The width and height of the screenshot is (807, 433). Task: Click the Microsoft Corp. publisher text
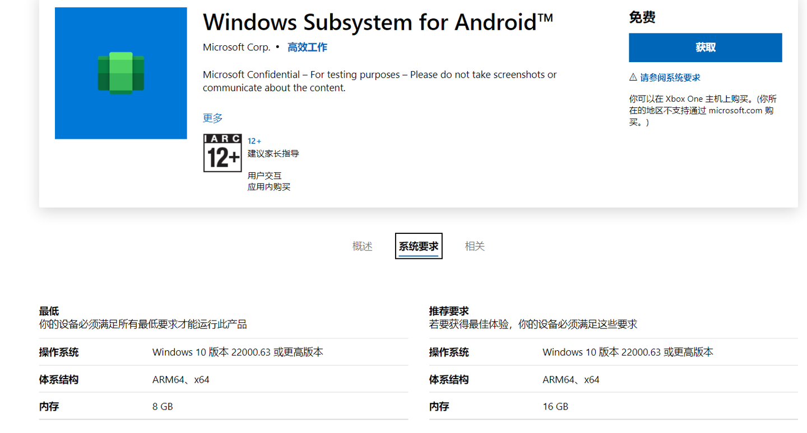[x=236, y=48]
